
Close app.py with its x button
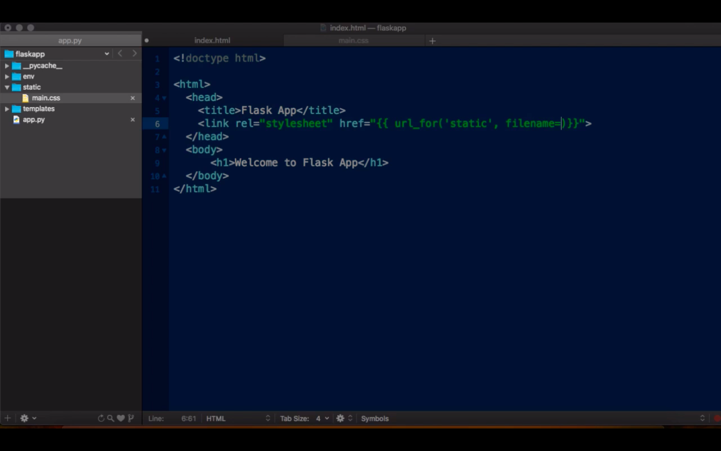point(133,120)
